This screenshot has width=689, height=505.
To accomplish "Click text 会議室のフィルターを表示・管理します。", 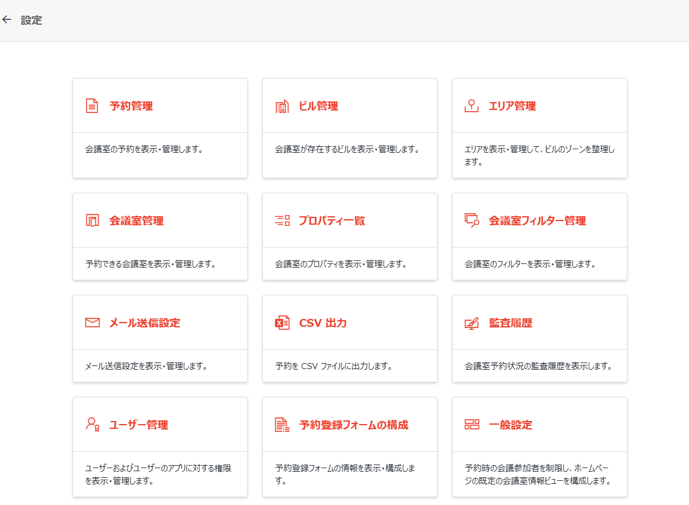I will coord(531,264).
